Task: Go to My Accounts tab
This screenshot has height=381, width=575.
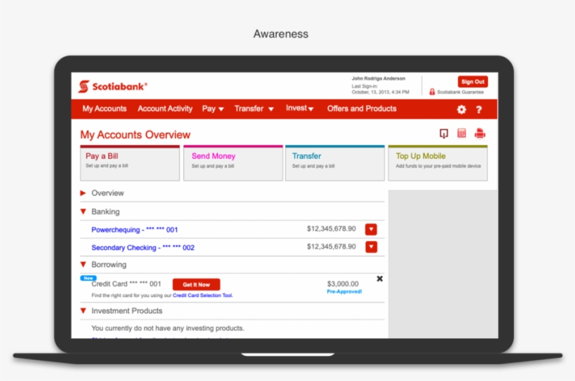Action: coord(104,109)
